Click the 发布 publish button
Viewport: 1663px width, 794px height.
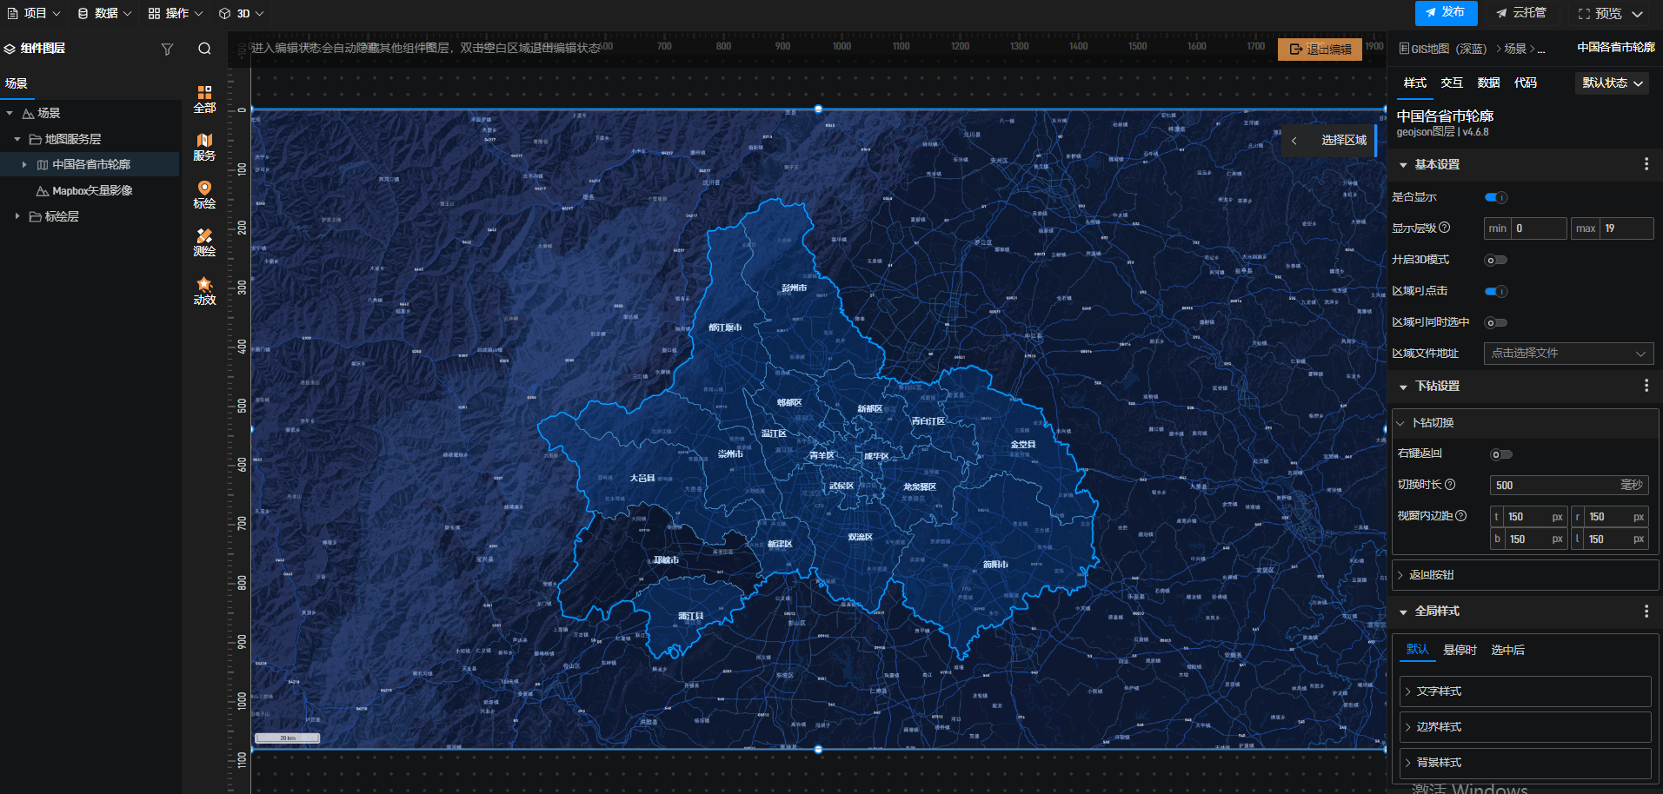1446,13
